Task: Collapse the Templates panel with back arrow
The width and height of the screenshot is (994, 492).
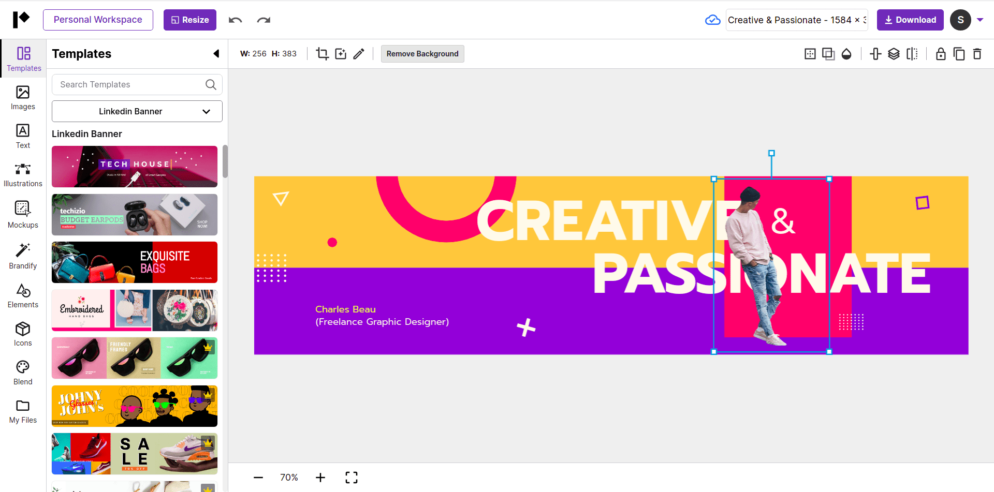Action: click(x=216, y=53)
